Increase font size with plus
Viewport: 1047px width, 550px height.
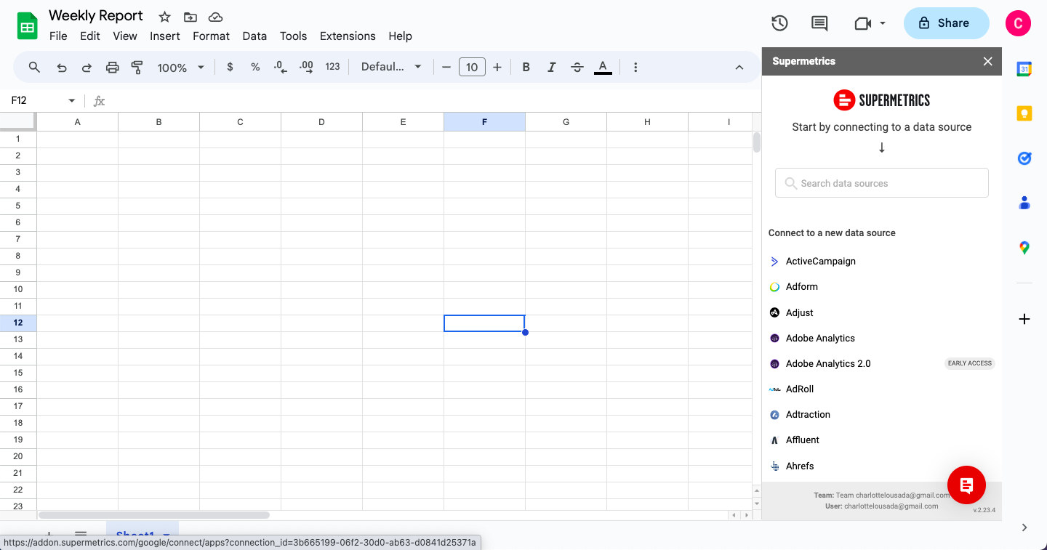pos(497,67)
